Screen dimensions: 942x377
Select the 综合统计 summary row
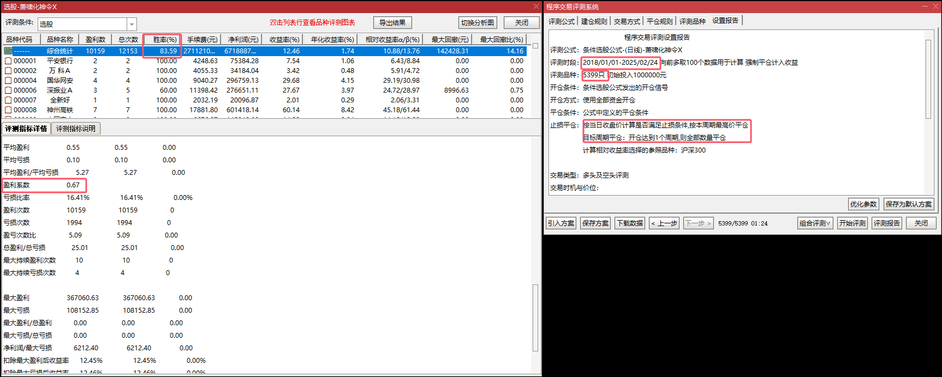coord(265,51)
